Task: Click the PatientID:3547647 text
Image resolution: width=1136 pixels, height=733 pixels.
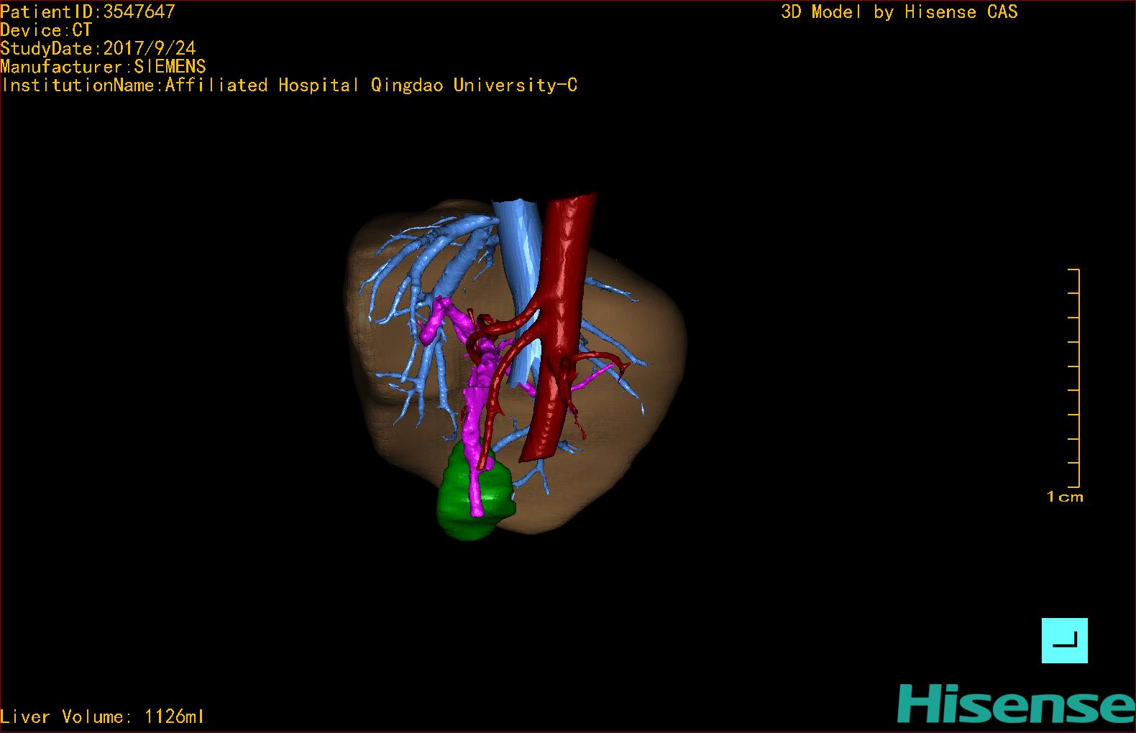Action: (x=88, y=11)
